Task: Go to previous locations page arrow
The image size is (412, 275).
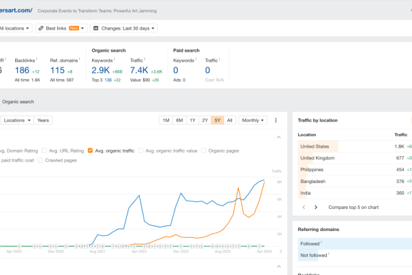Action: [x=304, y=208]
